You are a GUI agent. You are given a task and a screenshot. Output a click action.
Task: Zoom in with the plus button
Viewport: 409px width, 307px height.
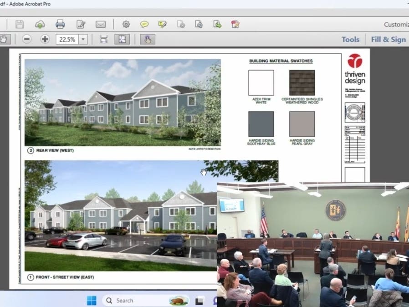45,39
